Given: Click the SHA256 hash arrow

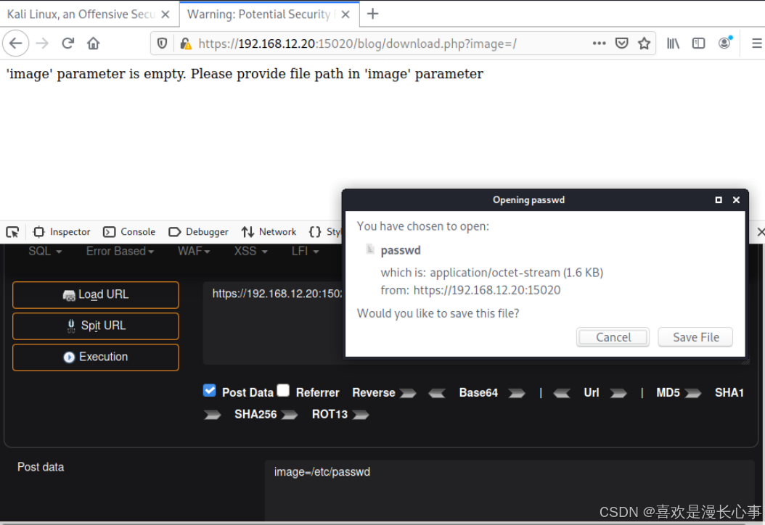Looking at the screenshot, I should (290, 415).
